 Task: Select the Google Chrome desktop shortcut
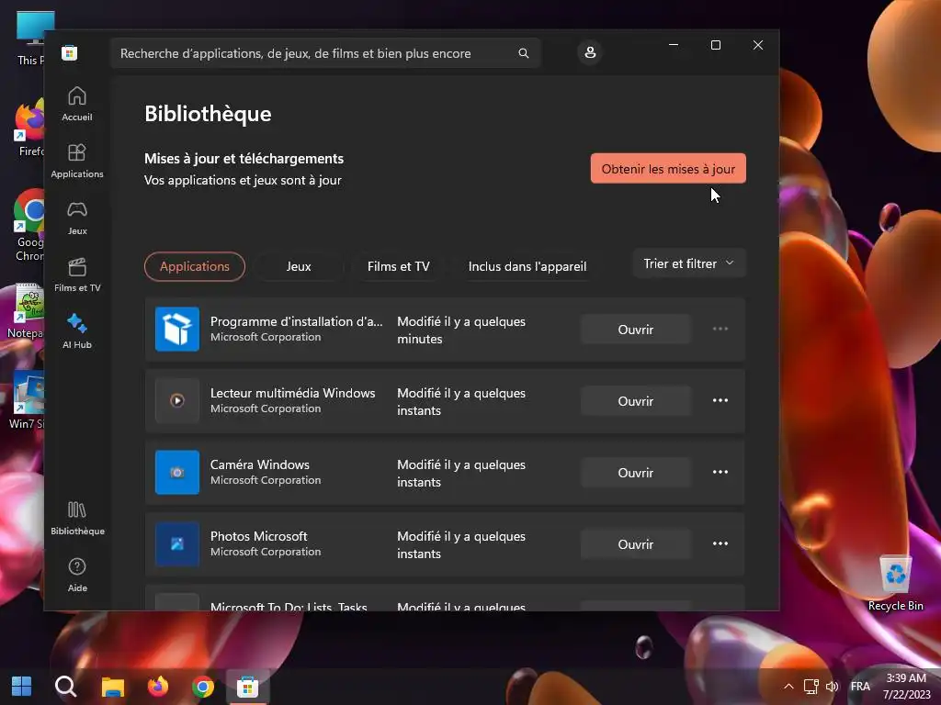(28, 226)
